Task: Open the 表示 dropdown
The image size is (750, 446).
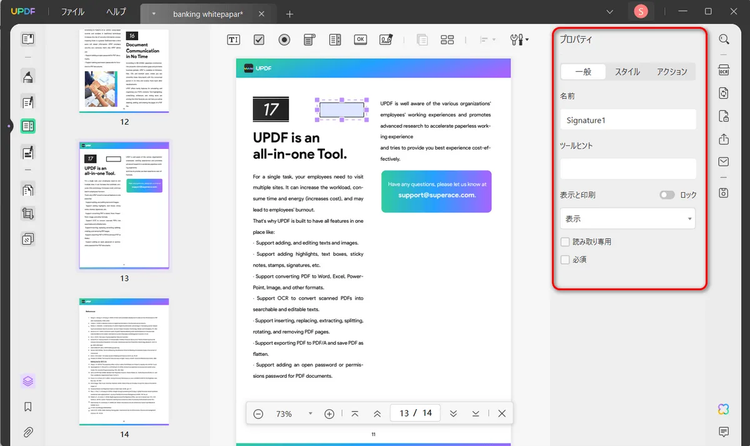Action: 628,219
